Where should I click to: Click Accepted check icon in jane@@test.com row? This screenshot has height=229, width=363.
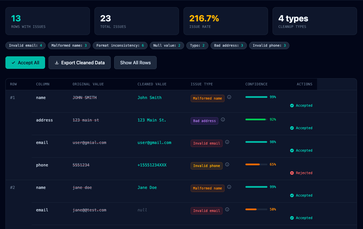click(292, 218)
